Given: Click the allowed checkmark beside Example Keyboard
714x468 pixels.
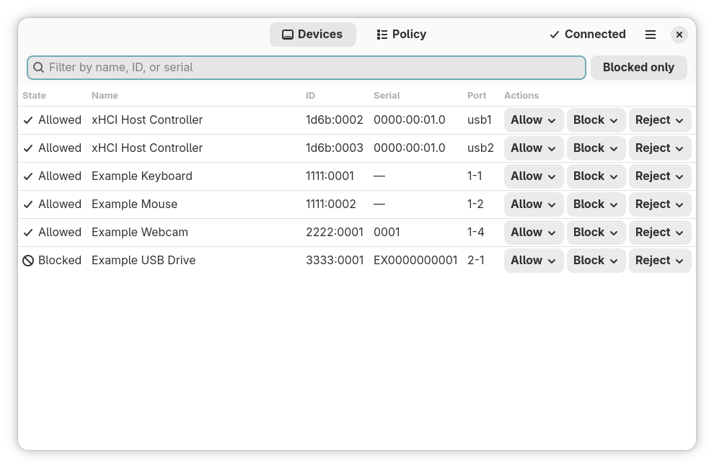Looking at the screenshot, I should 28,176.
